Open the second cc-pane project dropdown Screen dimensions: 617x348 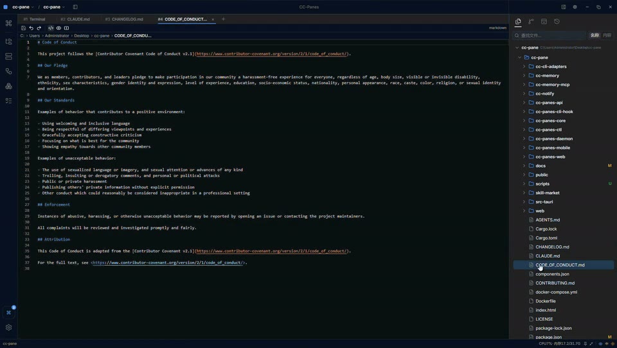click(54, 6)
